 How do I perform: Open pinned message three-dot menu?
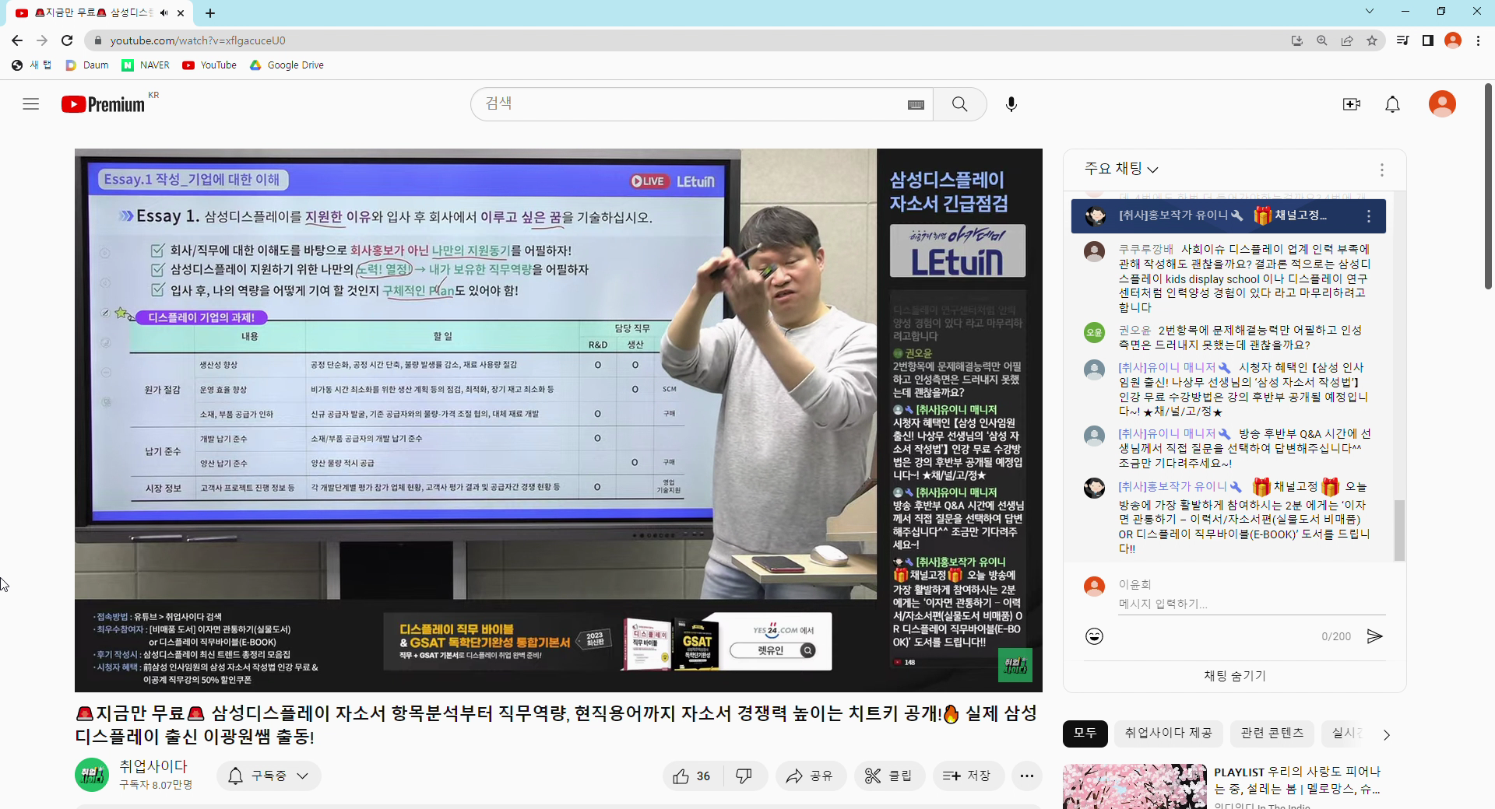coord(1369,216)
